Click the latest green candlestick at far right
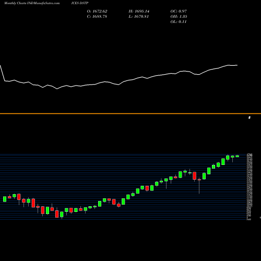The image size is (261, 261). (238, 156)
